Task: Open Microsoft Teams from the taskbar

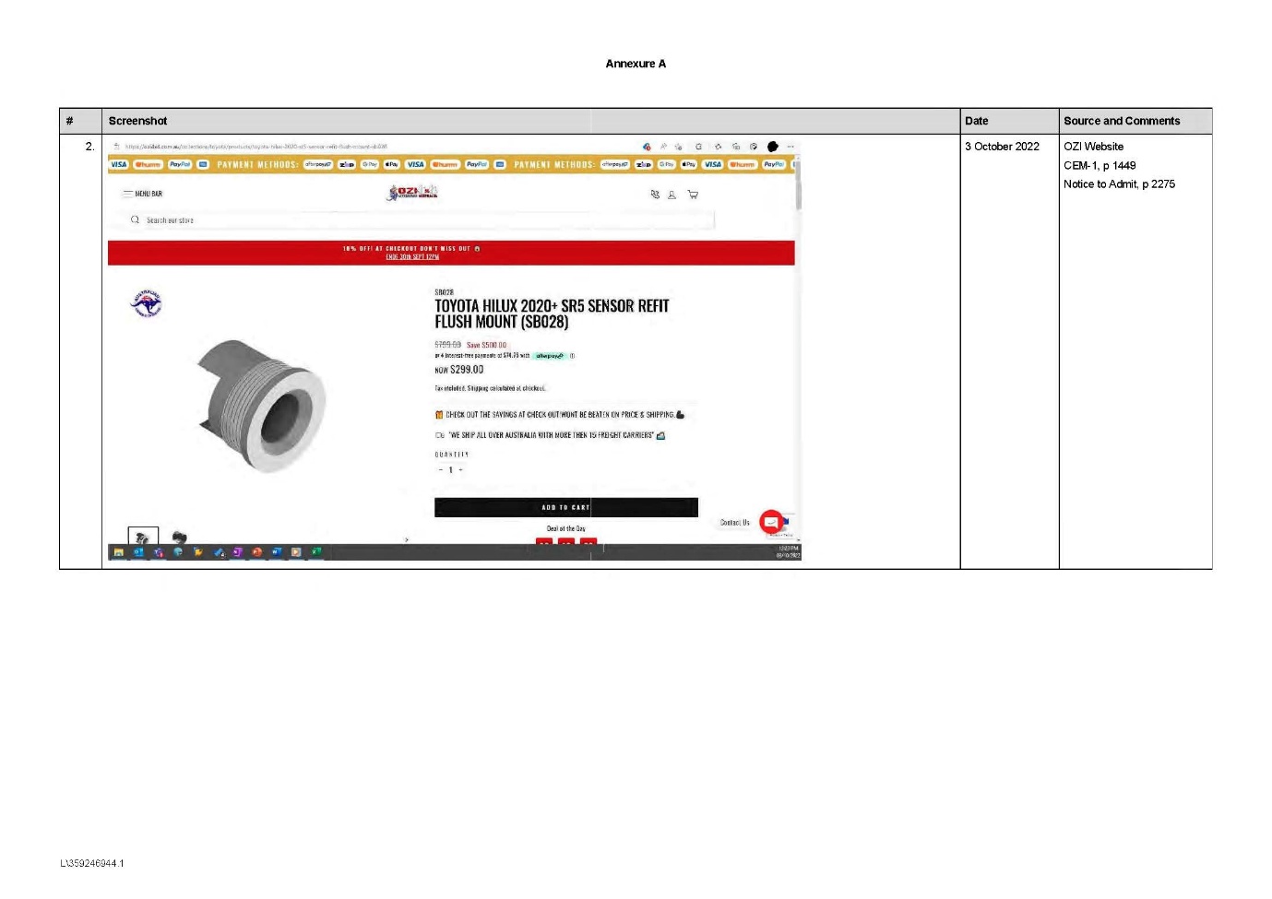Action: pyautogui.click(x=159, y=552)
